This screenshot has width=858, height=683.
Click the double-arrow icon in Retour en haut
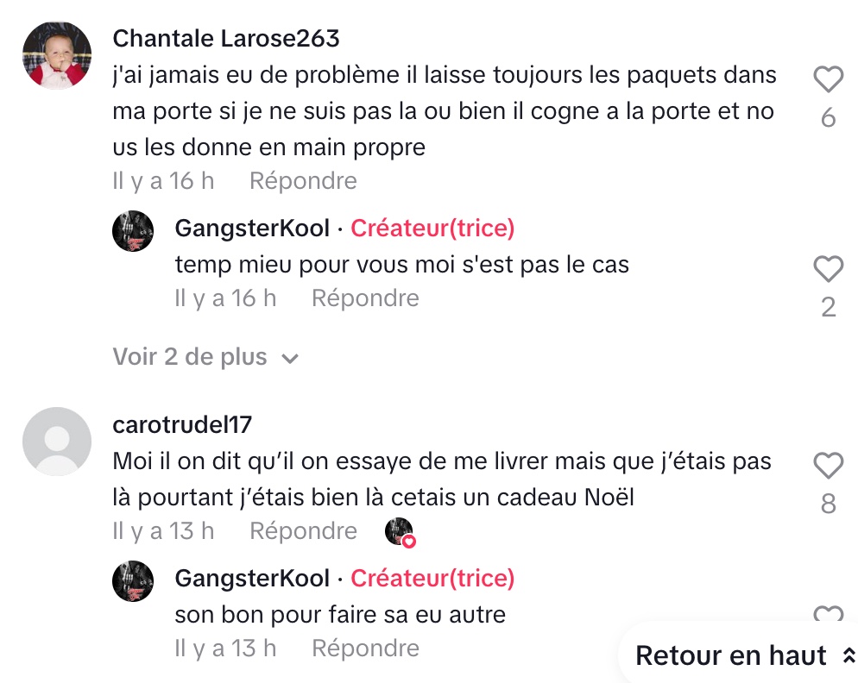(849, 655)
